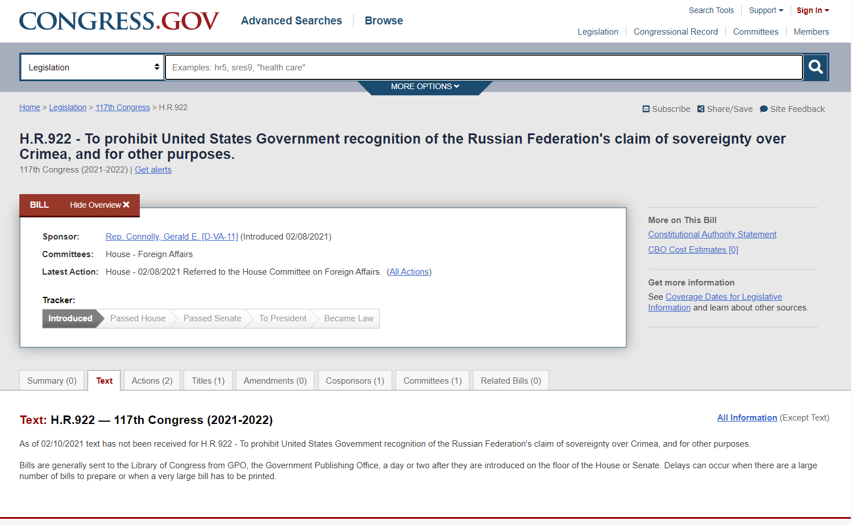Open the Browse menu item

pyautogui.click(x=384, y=21)
